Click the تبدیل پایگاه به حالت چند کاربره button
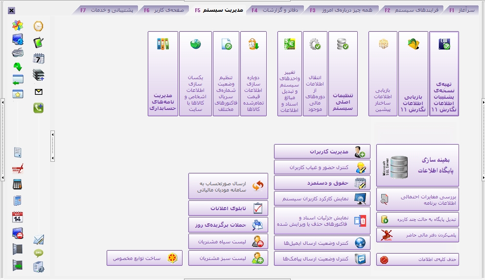The width and height of the screenshot is (485, 280). 417,219
